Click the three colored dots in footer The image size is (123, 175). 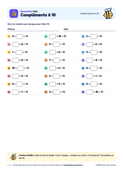coord(10,165)
